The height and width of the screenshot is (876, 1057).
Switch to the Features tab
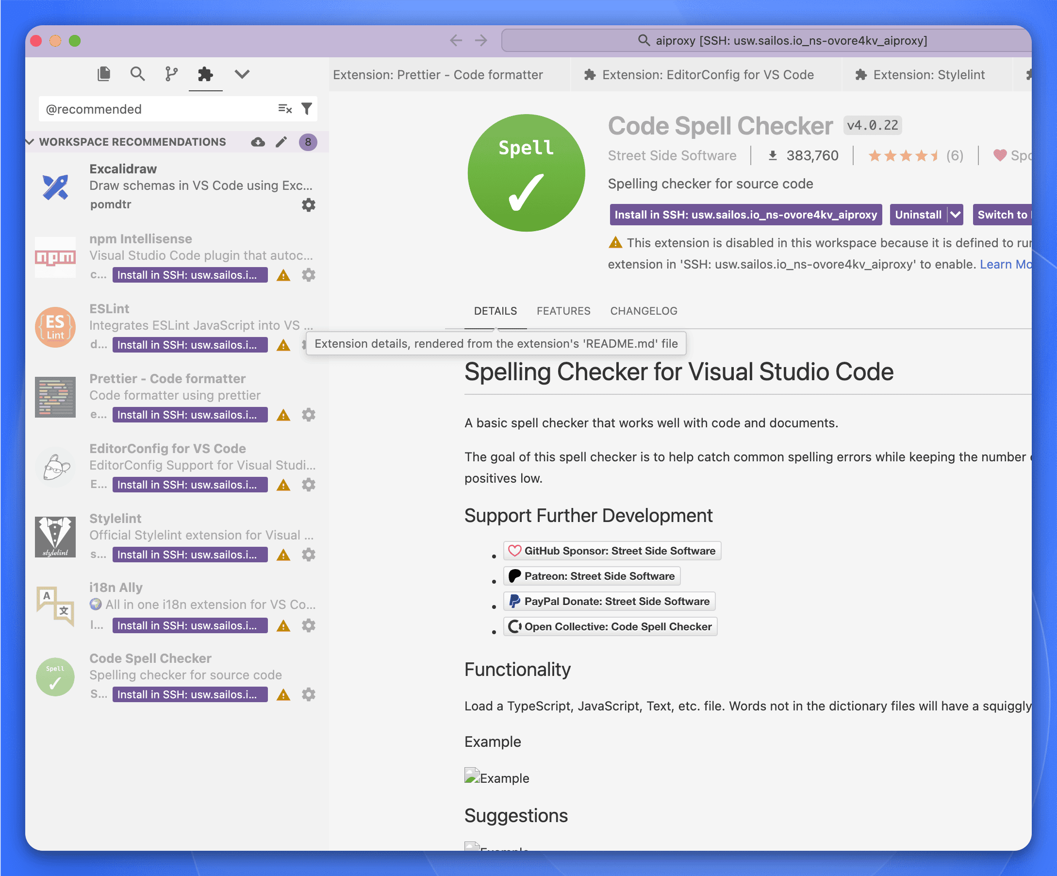pyautogui.click(x=563, y=311)
